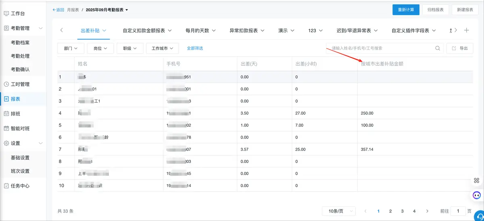The image size is (484, 221).
Task: Change page size from 10条/页 dropdown
Action: 338,211
